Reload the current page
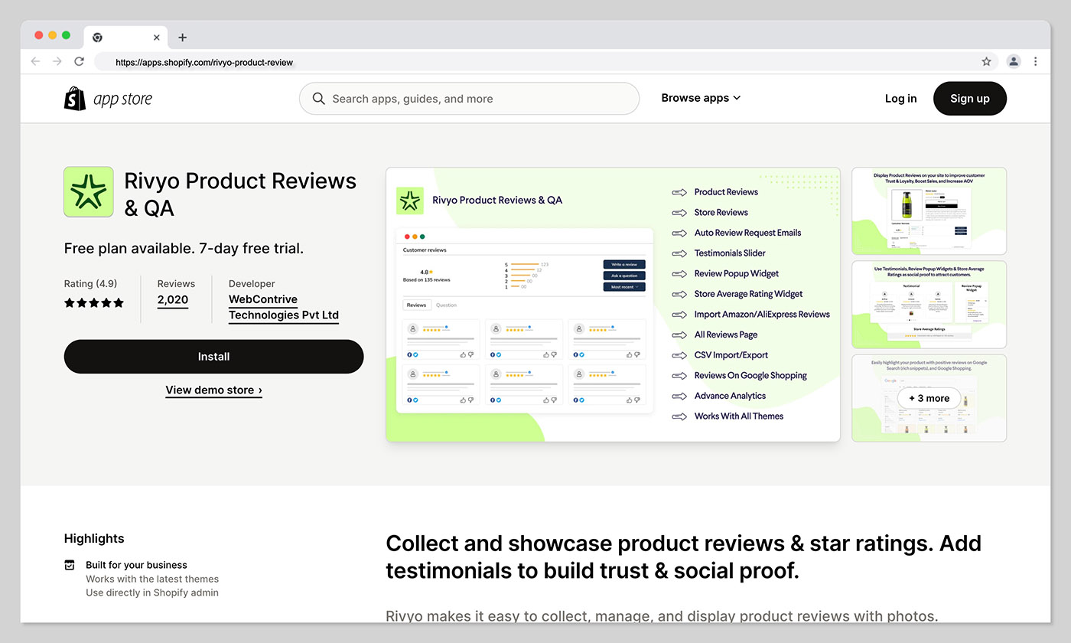The height and width of the screenshot is (643, 1071). click(x=79, y=61)
